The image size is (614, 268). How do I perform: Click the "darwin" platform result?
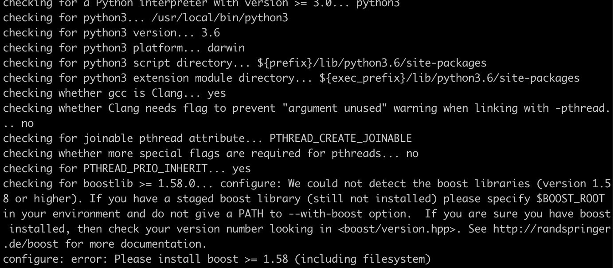pyautogui.click(x=226, y=48)
